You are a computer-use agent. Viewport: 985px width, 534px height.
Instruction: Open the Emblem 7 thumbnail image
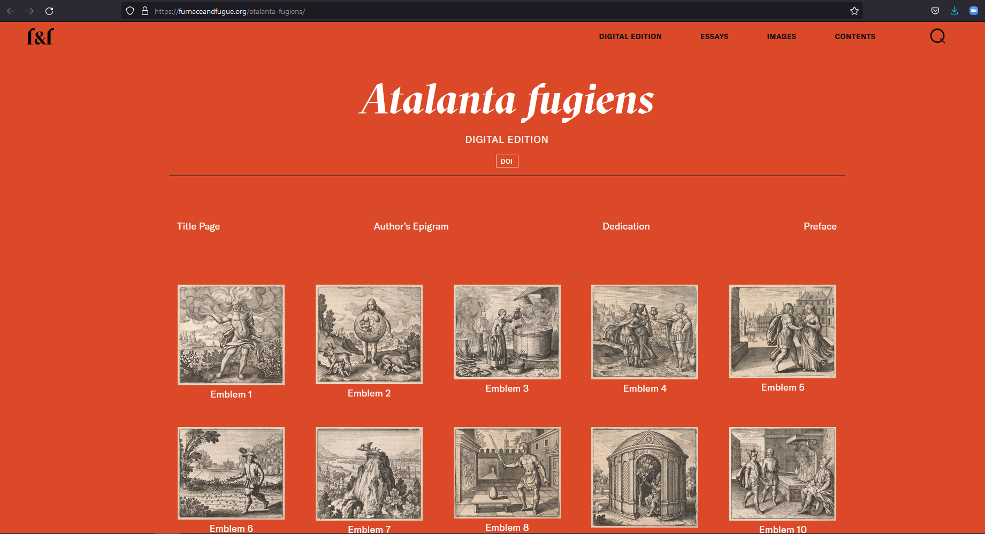click(369, 474)
